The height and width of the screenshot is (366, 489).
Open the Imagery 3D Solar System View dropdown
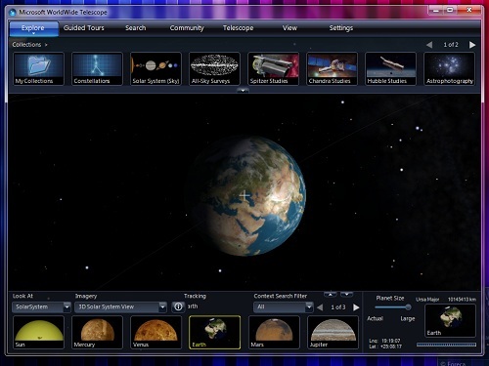pyautogui.click(x=120, y=306)
